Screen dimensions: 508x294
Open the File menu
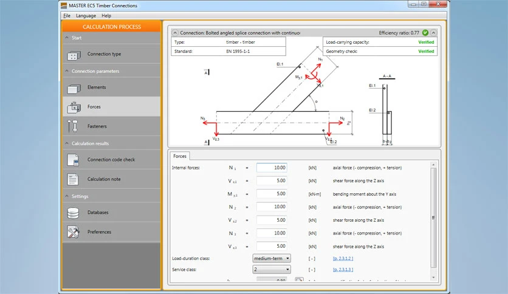coord(67,16)
